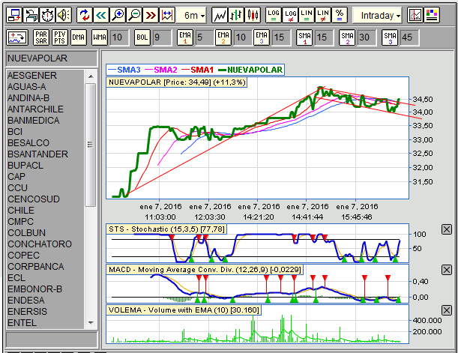Screen dimensions: 458x353
Task: Click the EMA 3 period field showing 15
Action: tap(281, 37)
